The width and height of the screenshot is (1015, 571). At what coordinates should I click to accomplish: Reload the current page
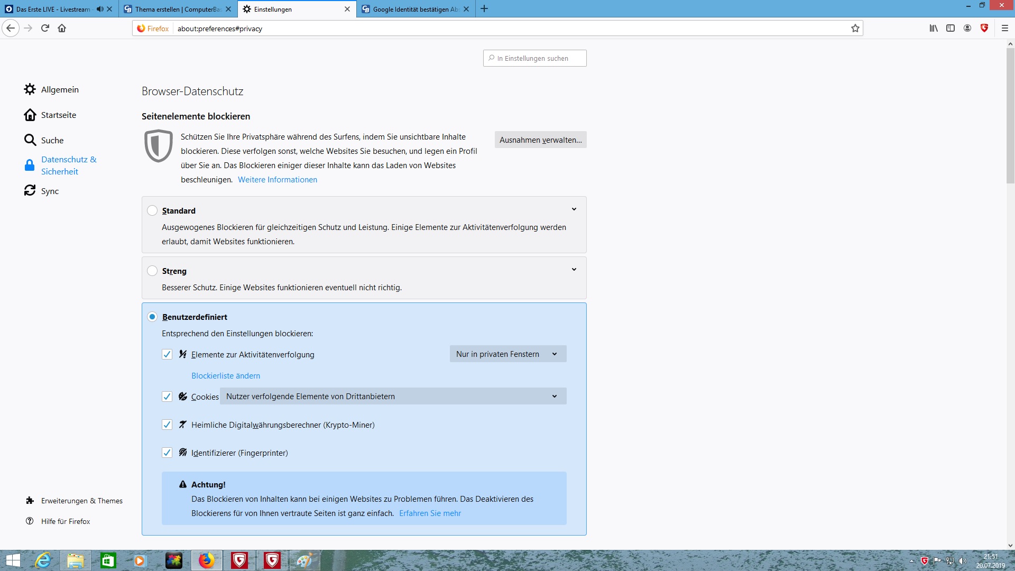[x=45, y=29]
